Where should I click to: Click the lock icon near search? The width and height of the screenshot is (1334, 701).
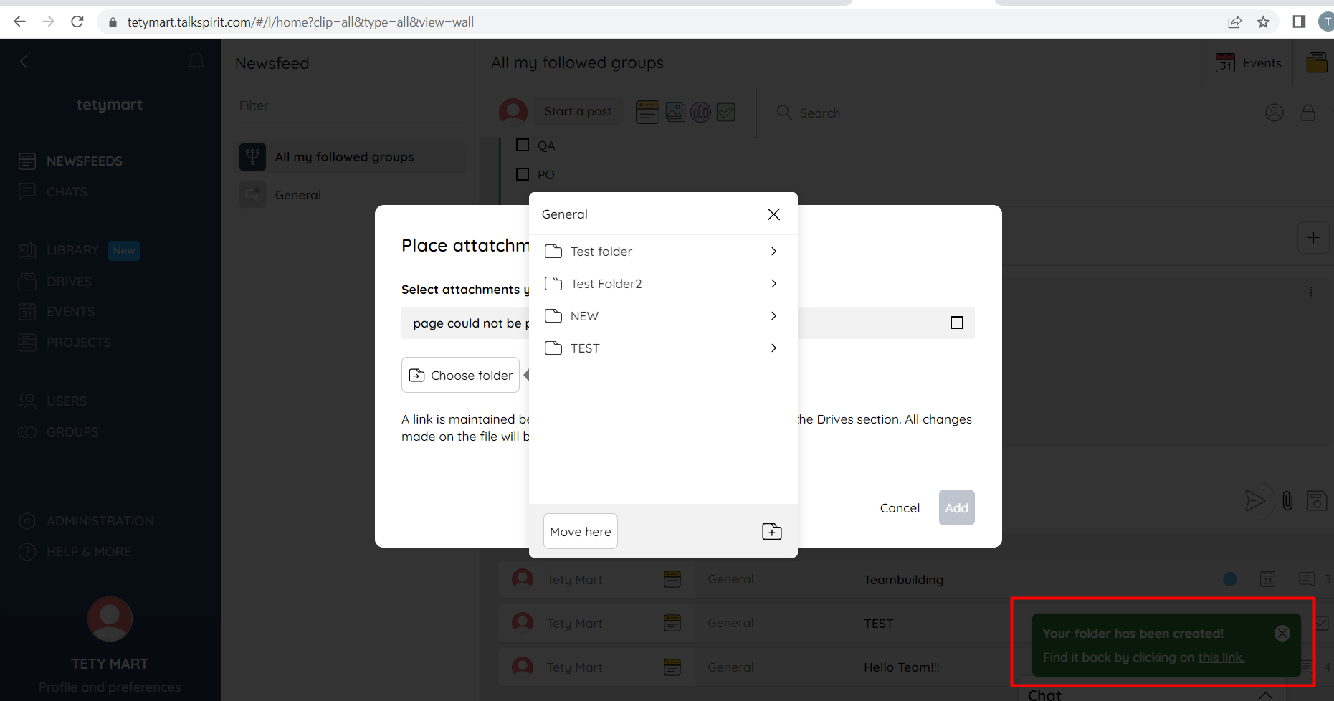click(x=1308, y=113)
